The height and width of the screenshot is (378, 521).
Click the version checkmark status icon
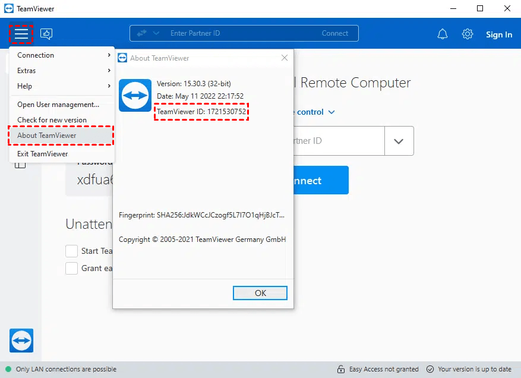coord(430,369)
